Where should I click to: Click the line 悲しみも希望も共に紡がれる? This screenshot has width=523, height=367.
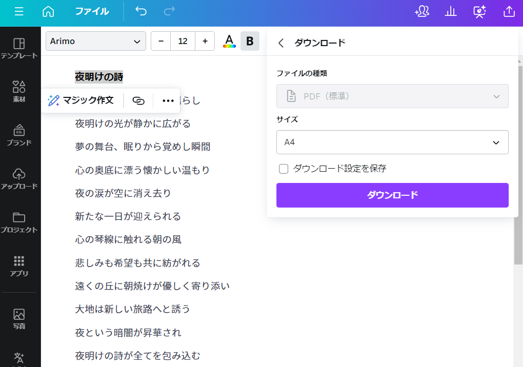click(x=137, y=263)
